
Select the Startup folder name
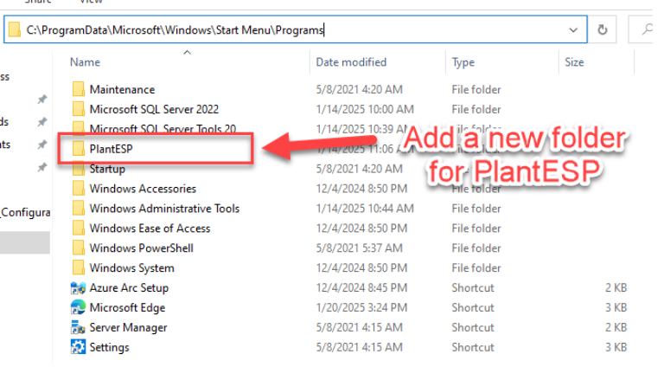pyautogui.click(x=107, y=169)
